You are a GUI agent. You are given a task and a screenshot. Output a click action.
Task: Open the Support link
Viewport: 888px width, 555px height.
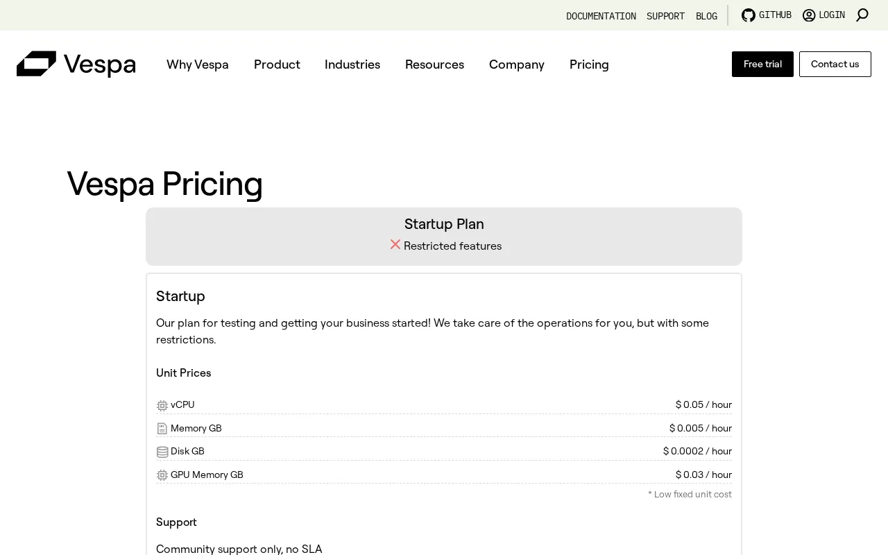665,16
